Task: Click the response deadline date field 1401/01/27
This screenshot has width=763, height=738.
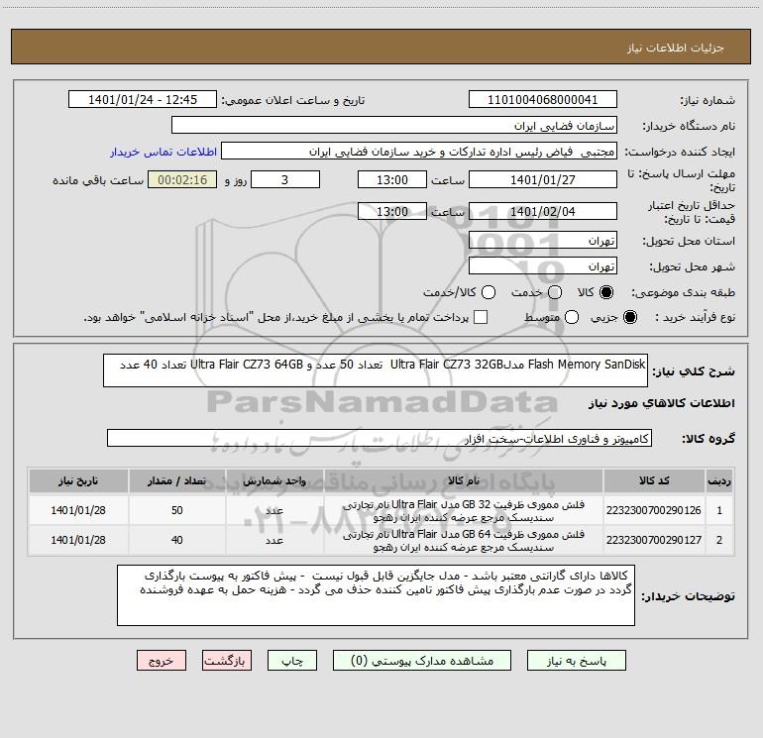Action: [543, 179]
